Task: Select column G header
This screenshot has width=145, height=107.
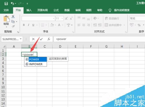Action: [x=106, y=47]
